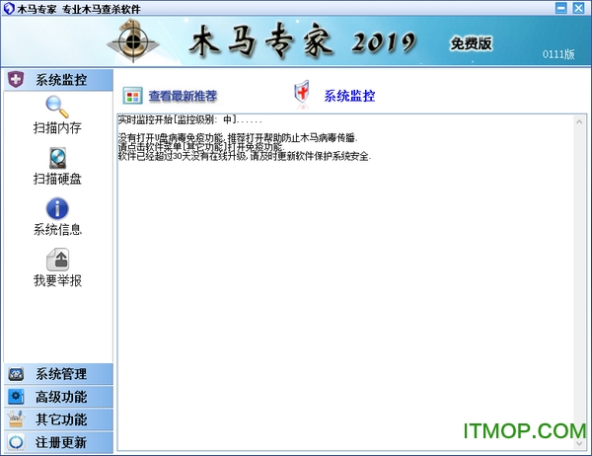
Task: Select the 系统信息 label
Action: click(57, 229)
